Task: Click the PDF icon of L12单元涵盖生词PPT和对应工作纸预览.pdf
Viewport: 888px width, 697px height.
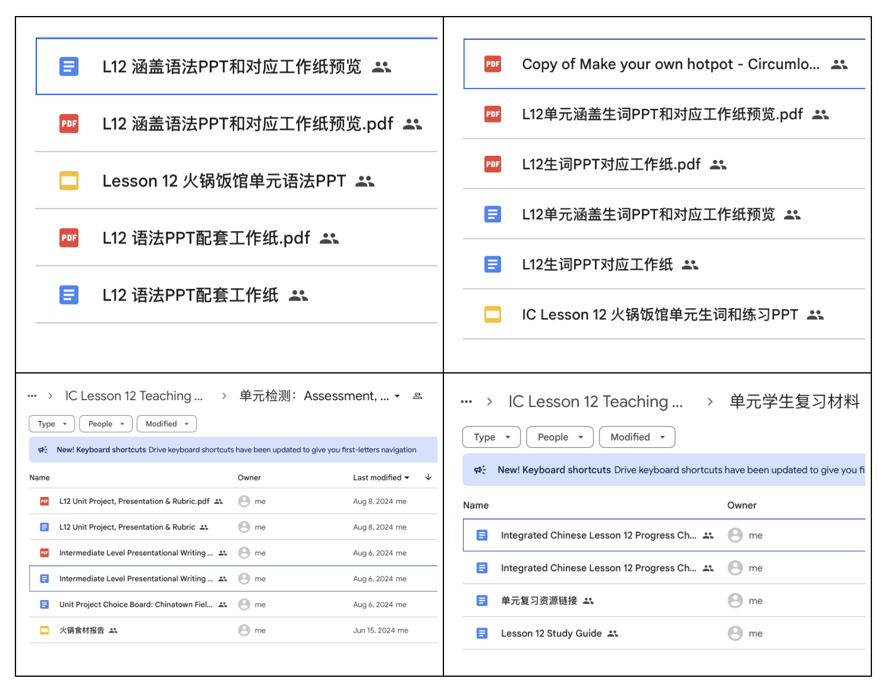Action: [x=493, y=114]
